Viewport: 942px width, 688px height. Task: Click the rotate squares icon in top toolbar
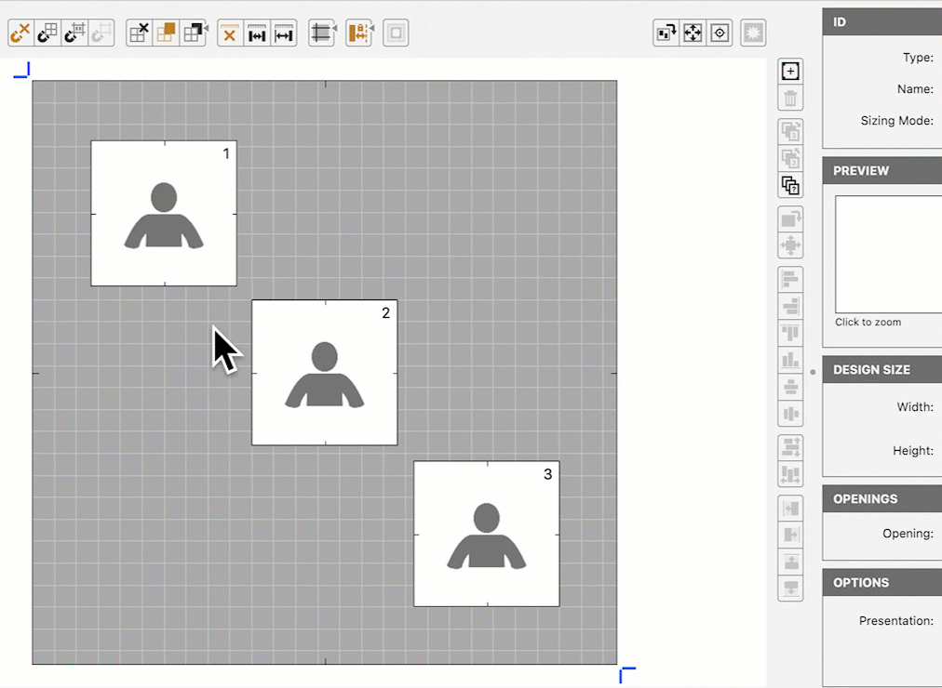[666, 33]
